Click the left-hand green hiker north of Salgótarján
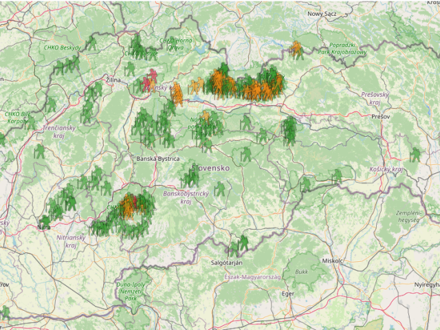 pos(233,249)
